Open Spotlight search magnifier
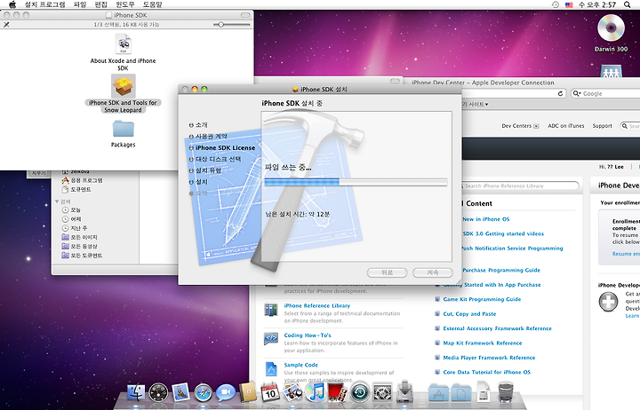Image resolution: width=640 pixels, height=410 pixels. pos(627,4)
